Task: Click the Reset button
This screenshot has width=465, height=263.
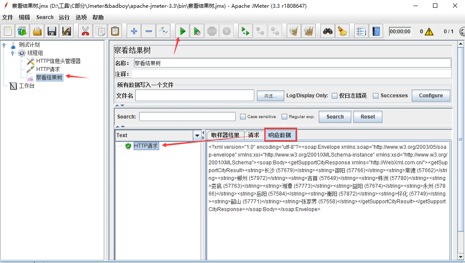Action: (x=368, y=116)
